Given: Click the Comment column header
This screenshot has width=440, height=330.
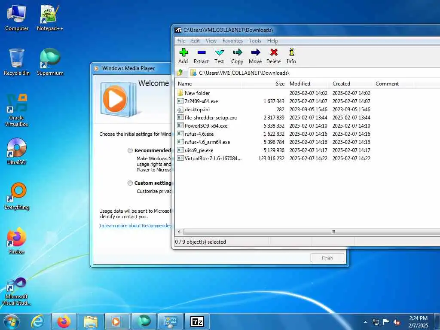Looking at the screenshot, I should pyautogui.click(x=394, y=84).
